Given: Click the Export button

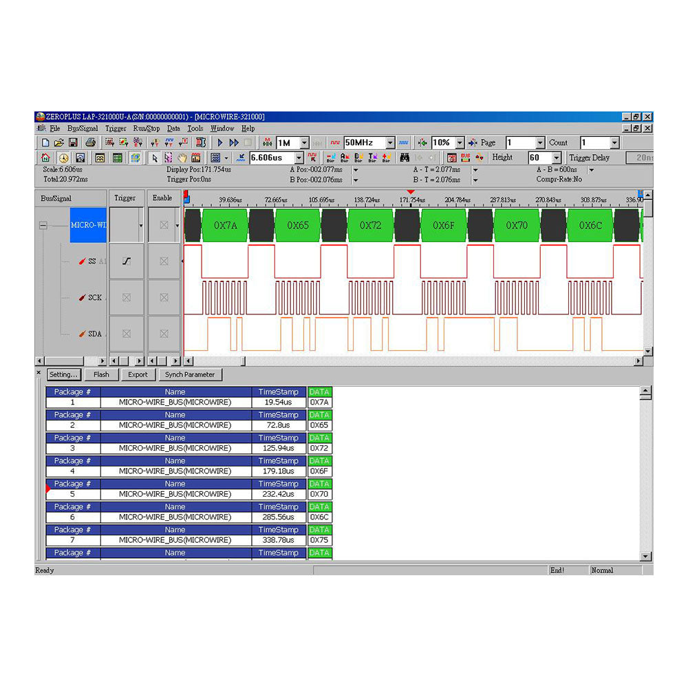Looking at the screenshot, I should click(x=138, y=374).
